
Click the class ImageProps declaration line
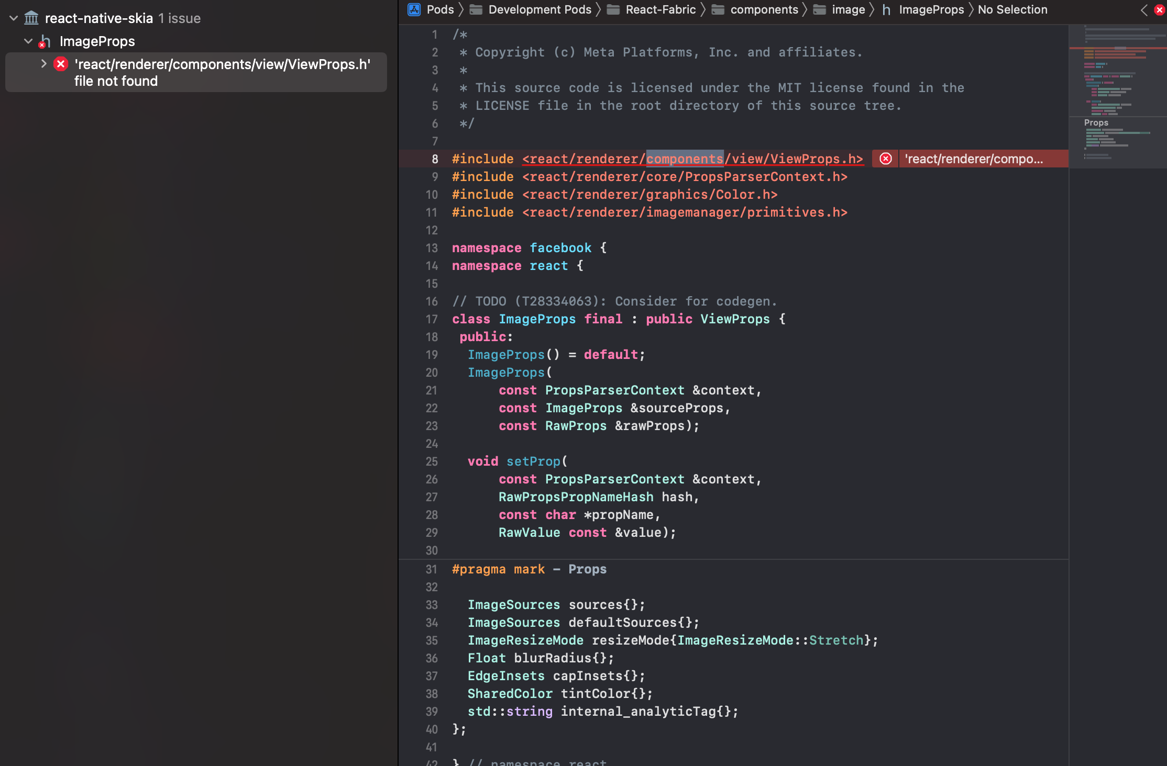[619, 319]
